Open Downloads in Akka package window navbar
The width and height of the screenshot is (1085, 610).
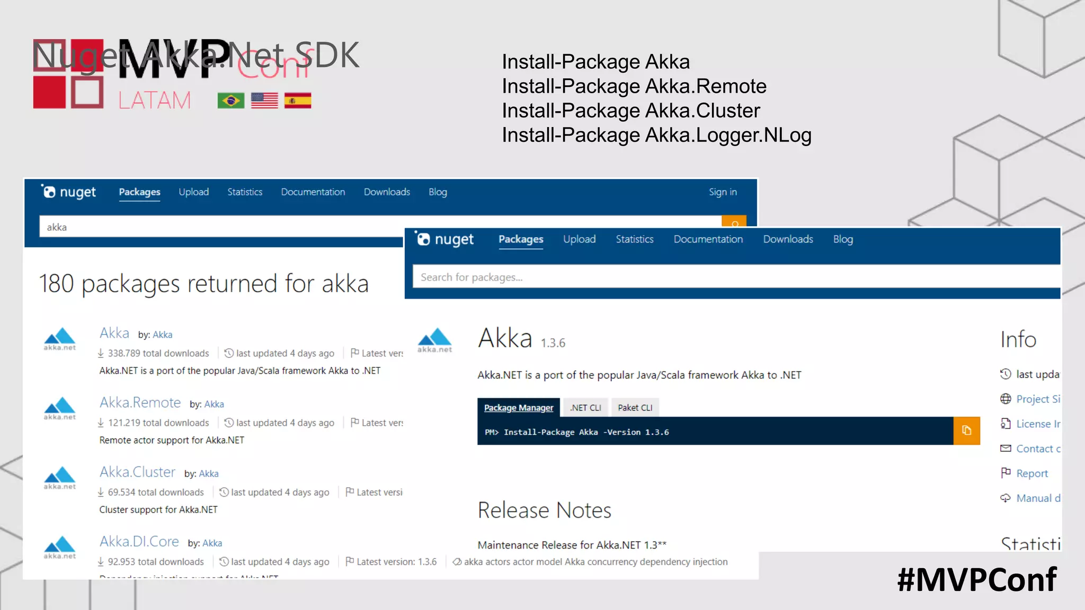788,239
